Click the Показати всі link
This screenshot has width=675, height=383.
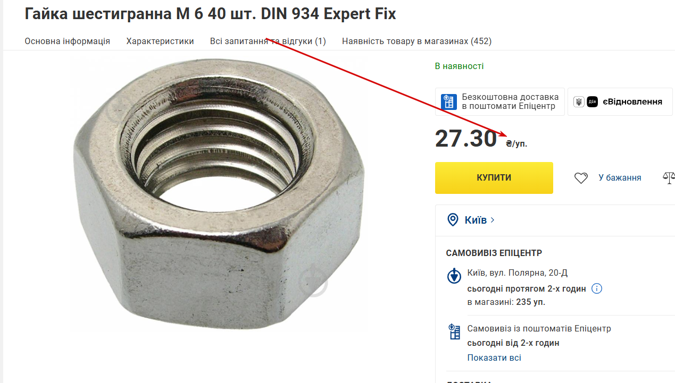(x=494, y=358)
